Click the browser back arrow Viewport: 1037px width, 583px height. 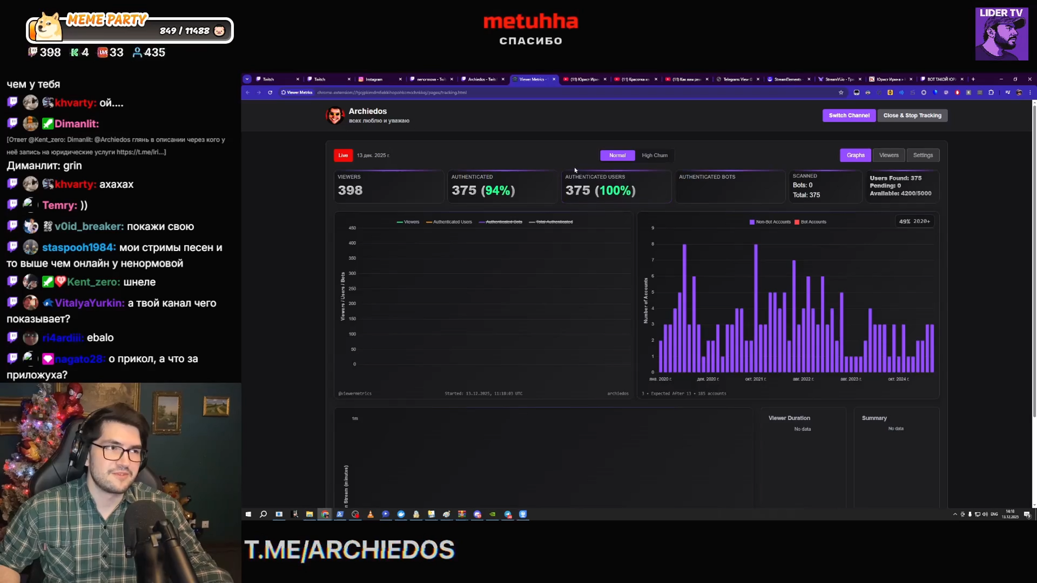tap(248, 92)
